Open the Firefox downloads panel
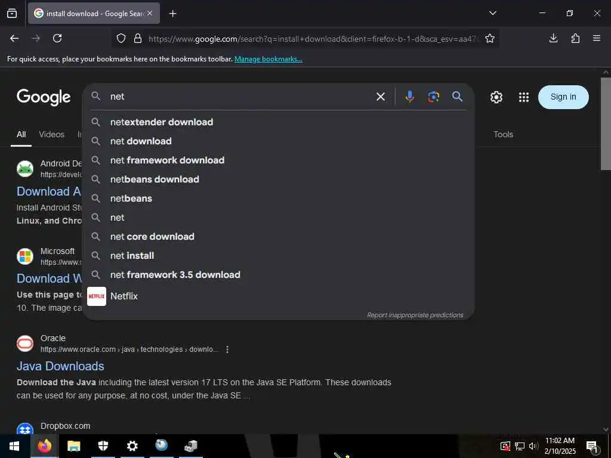Viewport: 611px width, 458px height. pyautogui.click(x=553, y=38)
